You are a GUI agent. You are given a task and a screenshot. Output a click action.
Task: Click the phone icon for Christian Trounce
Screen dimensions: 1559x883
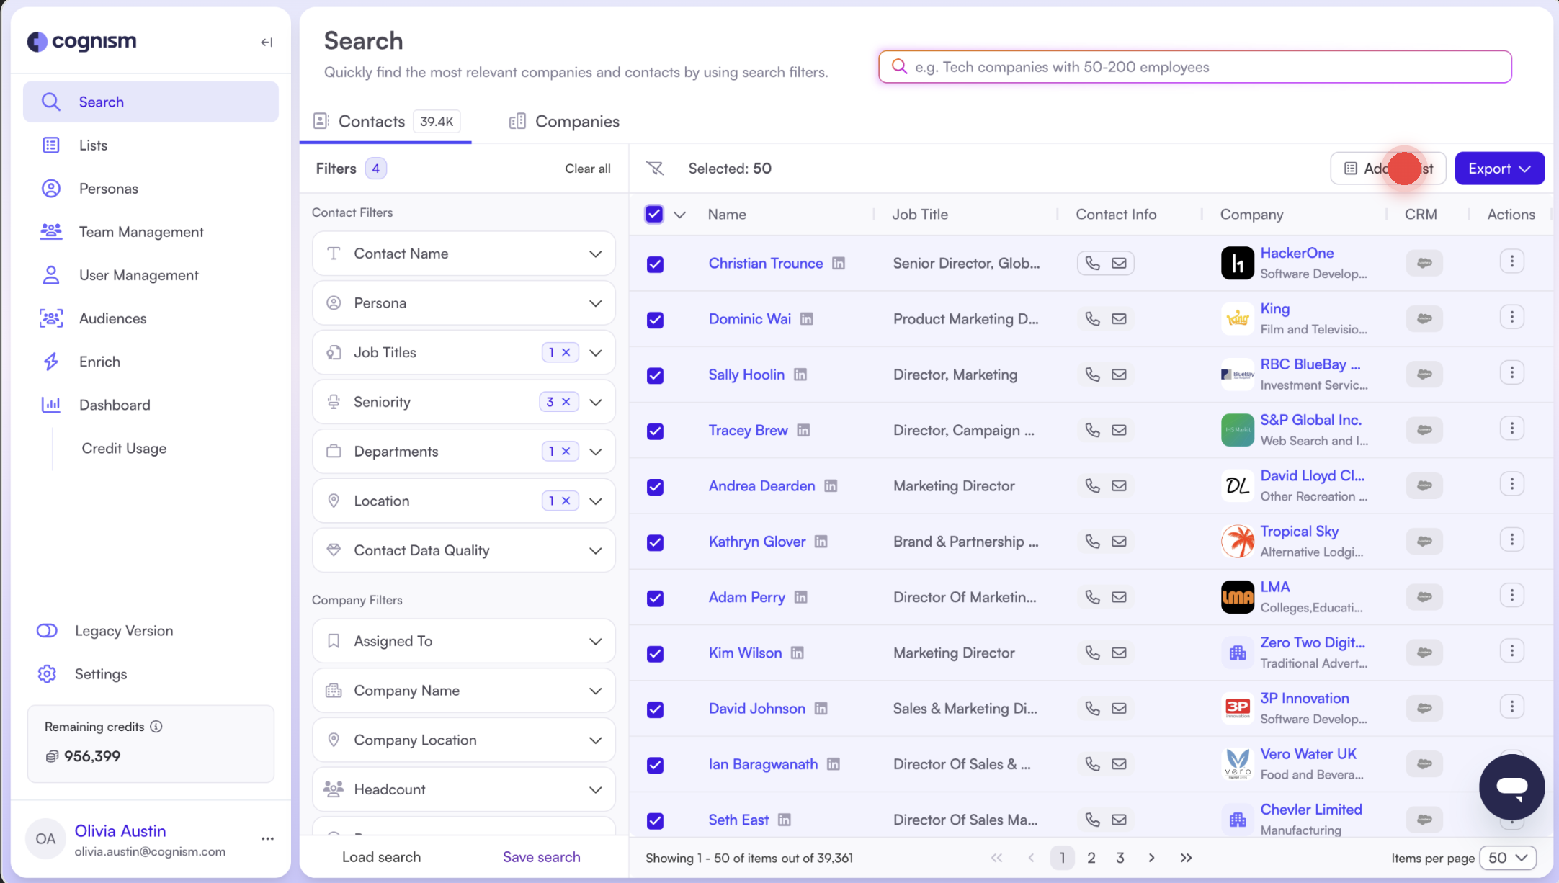(x=1092, y=263)
